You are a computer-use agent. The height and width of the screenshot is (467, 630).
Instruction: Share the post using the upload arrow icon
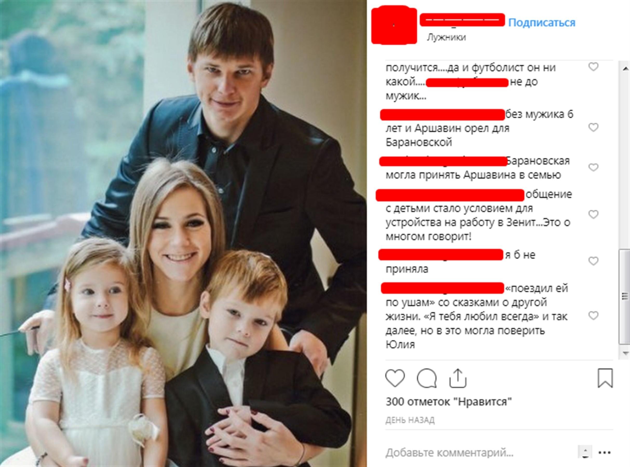click(458, 378)
